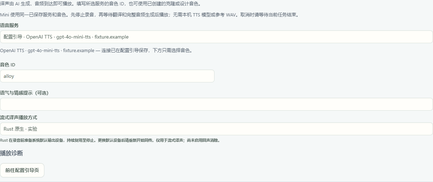
Task: Click the 流式译声播放方式 label
Action: pos(19,117)
